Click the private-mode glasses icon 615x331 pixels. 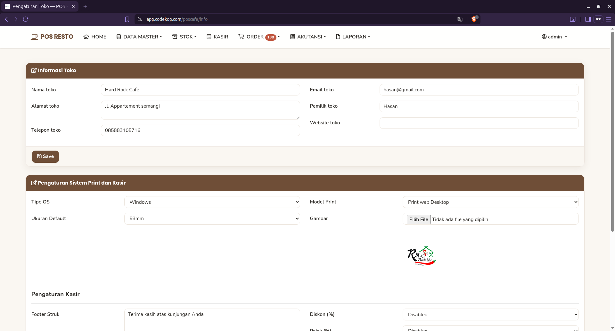(x=598, y=19)
